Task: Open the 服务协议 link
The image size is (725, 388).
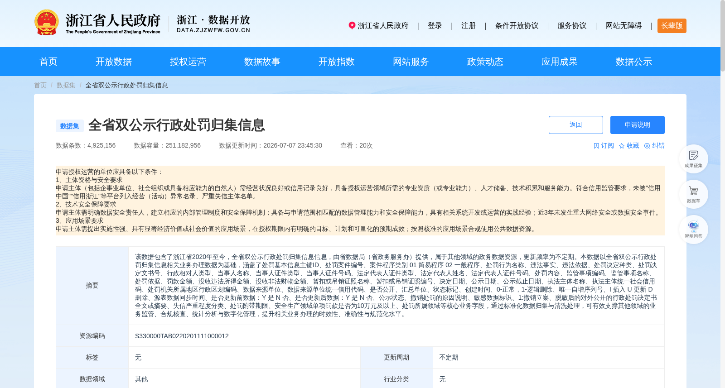Action: [x=572, y=26]
